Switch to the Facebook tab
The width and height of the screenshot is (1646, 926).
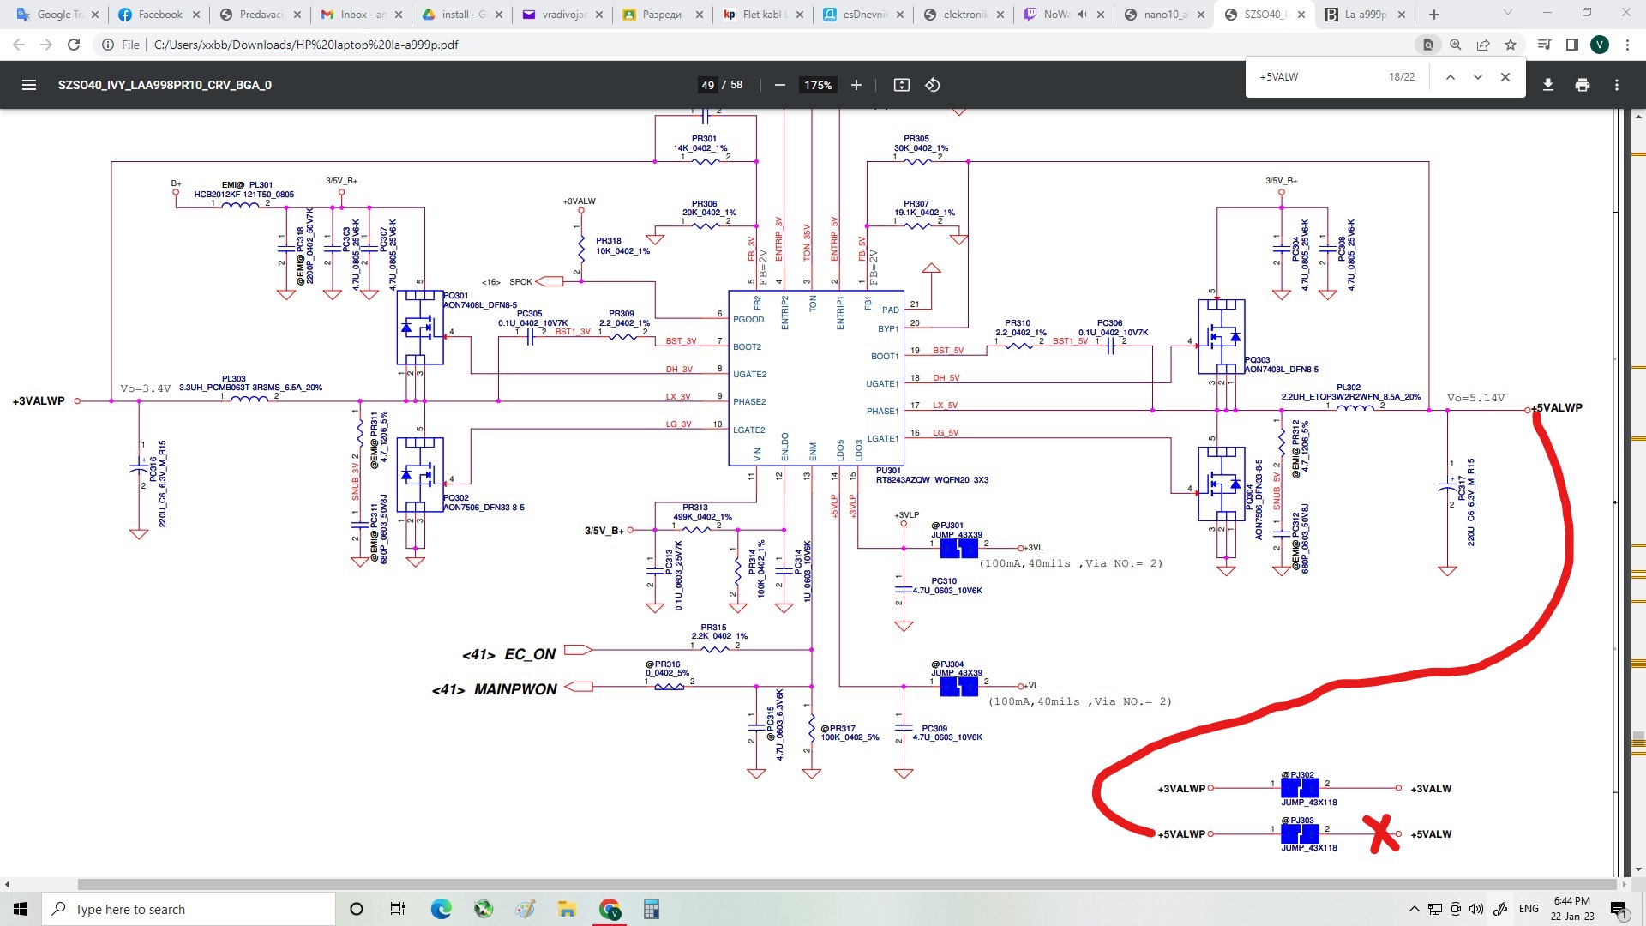coord(159,15)
